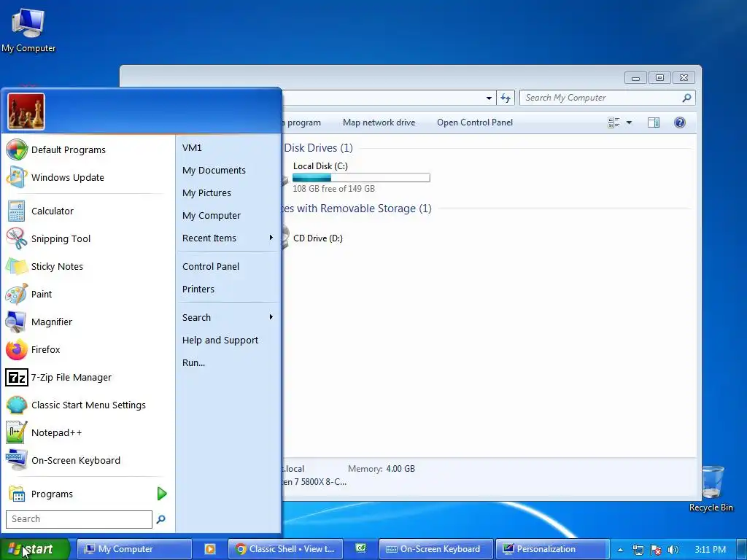This screenshot has width=747, height=560.
Task: Launch Windows Update from the start menu
Action: [x=88, y=177]
